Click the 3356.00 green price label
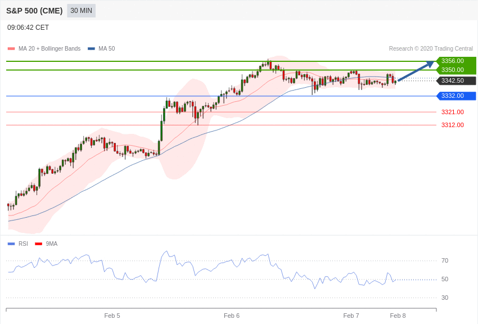This screenshot has width=478, height=324. pos(456,61)
